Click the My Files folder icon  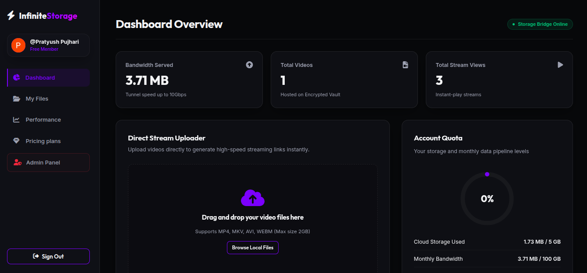pyautogui.click(x=17, y=99)
